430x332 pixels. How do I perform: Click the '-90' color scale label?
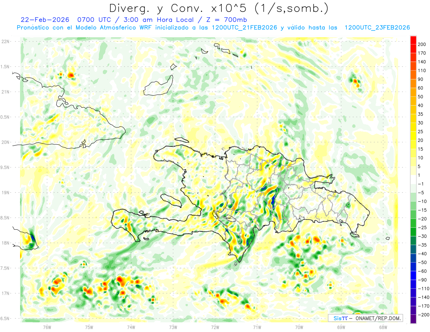click(422, 280)
